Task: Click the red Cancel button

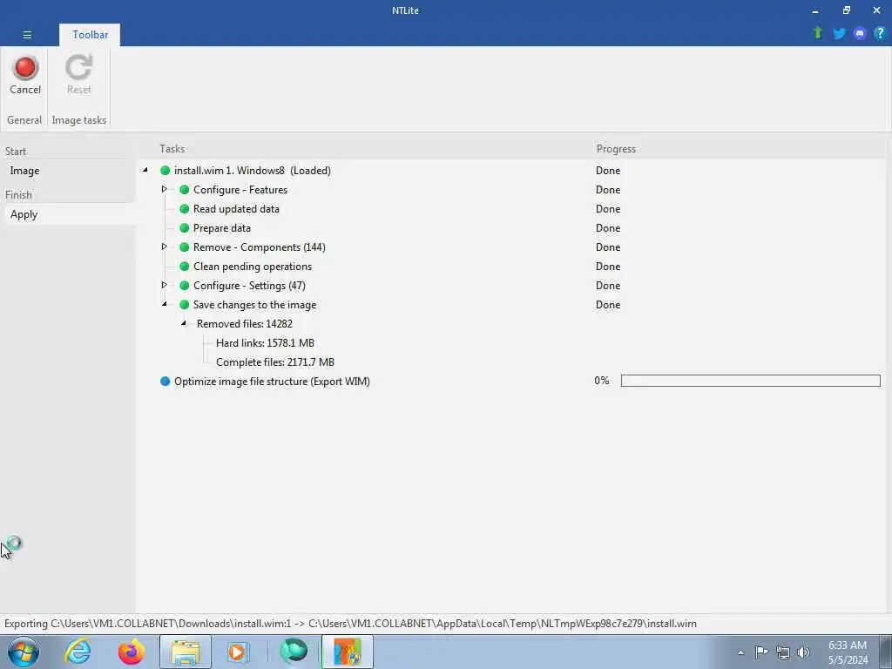Action: 25,75
